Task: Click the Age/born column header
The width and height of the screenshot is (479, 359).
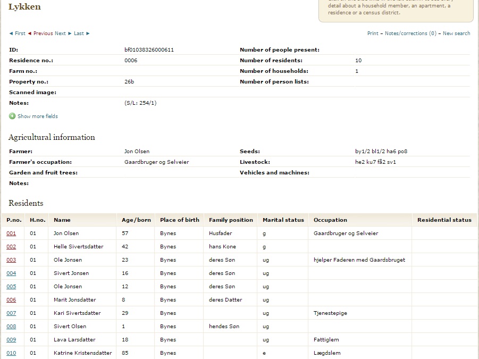Action: click(136, 220)
